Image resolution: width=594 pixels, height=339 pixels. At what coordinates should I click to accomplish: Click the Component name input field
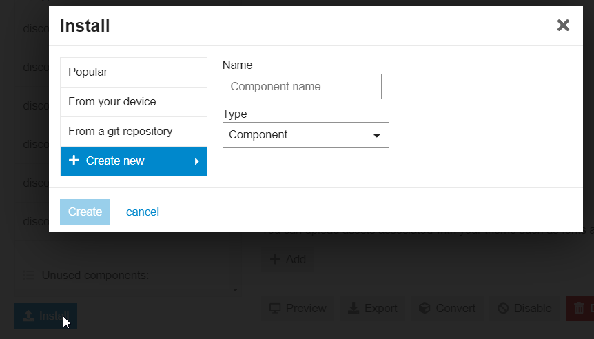coord(302,86)
